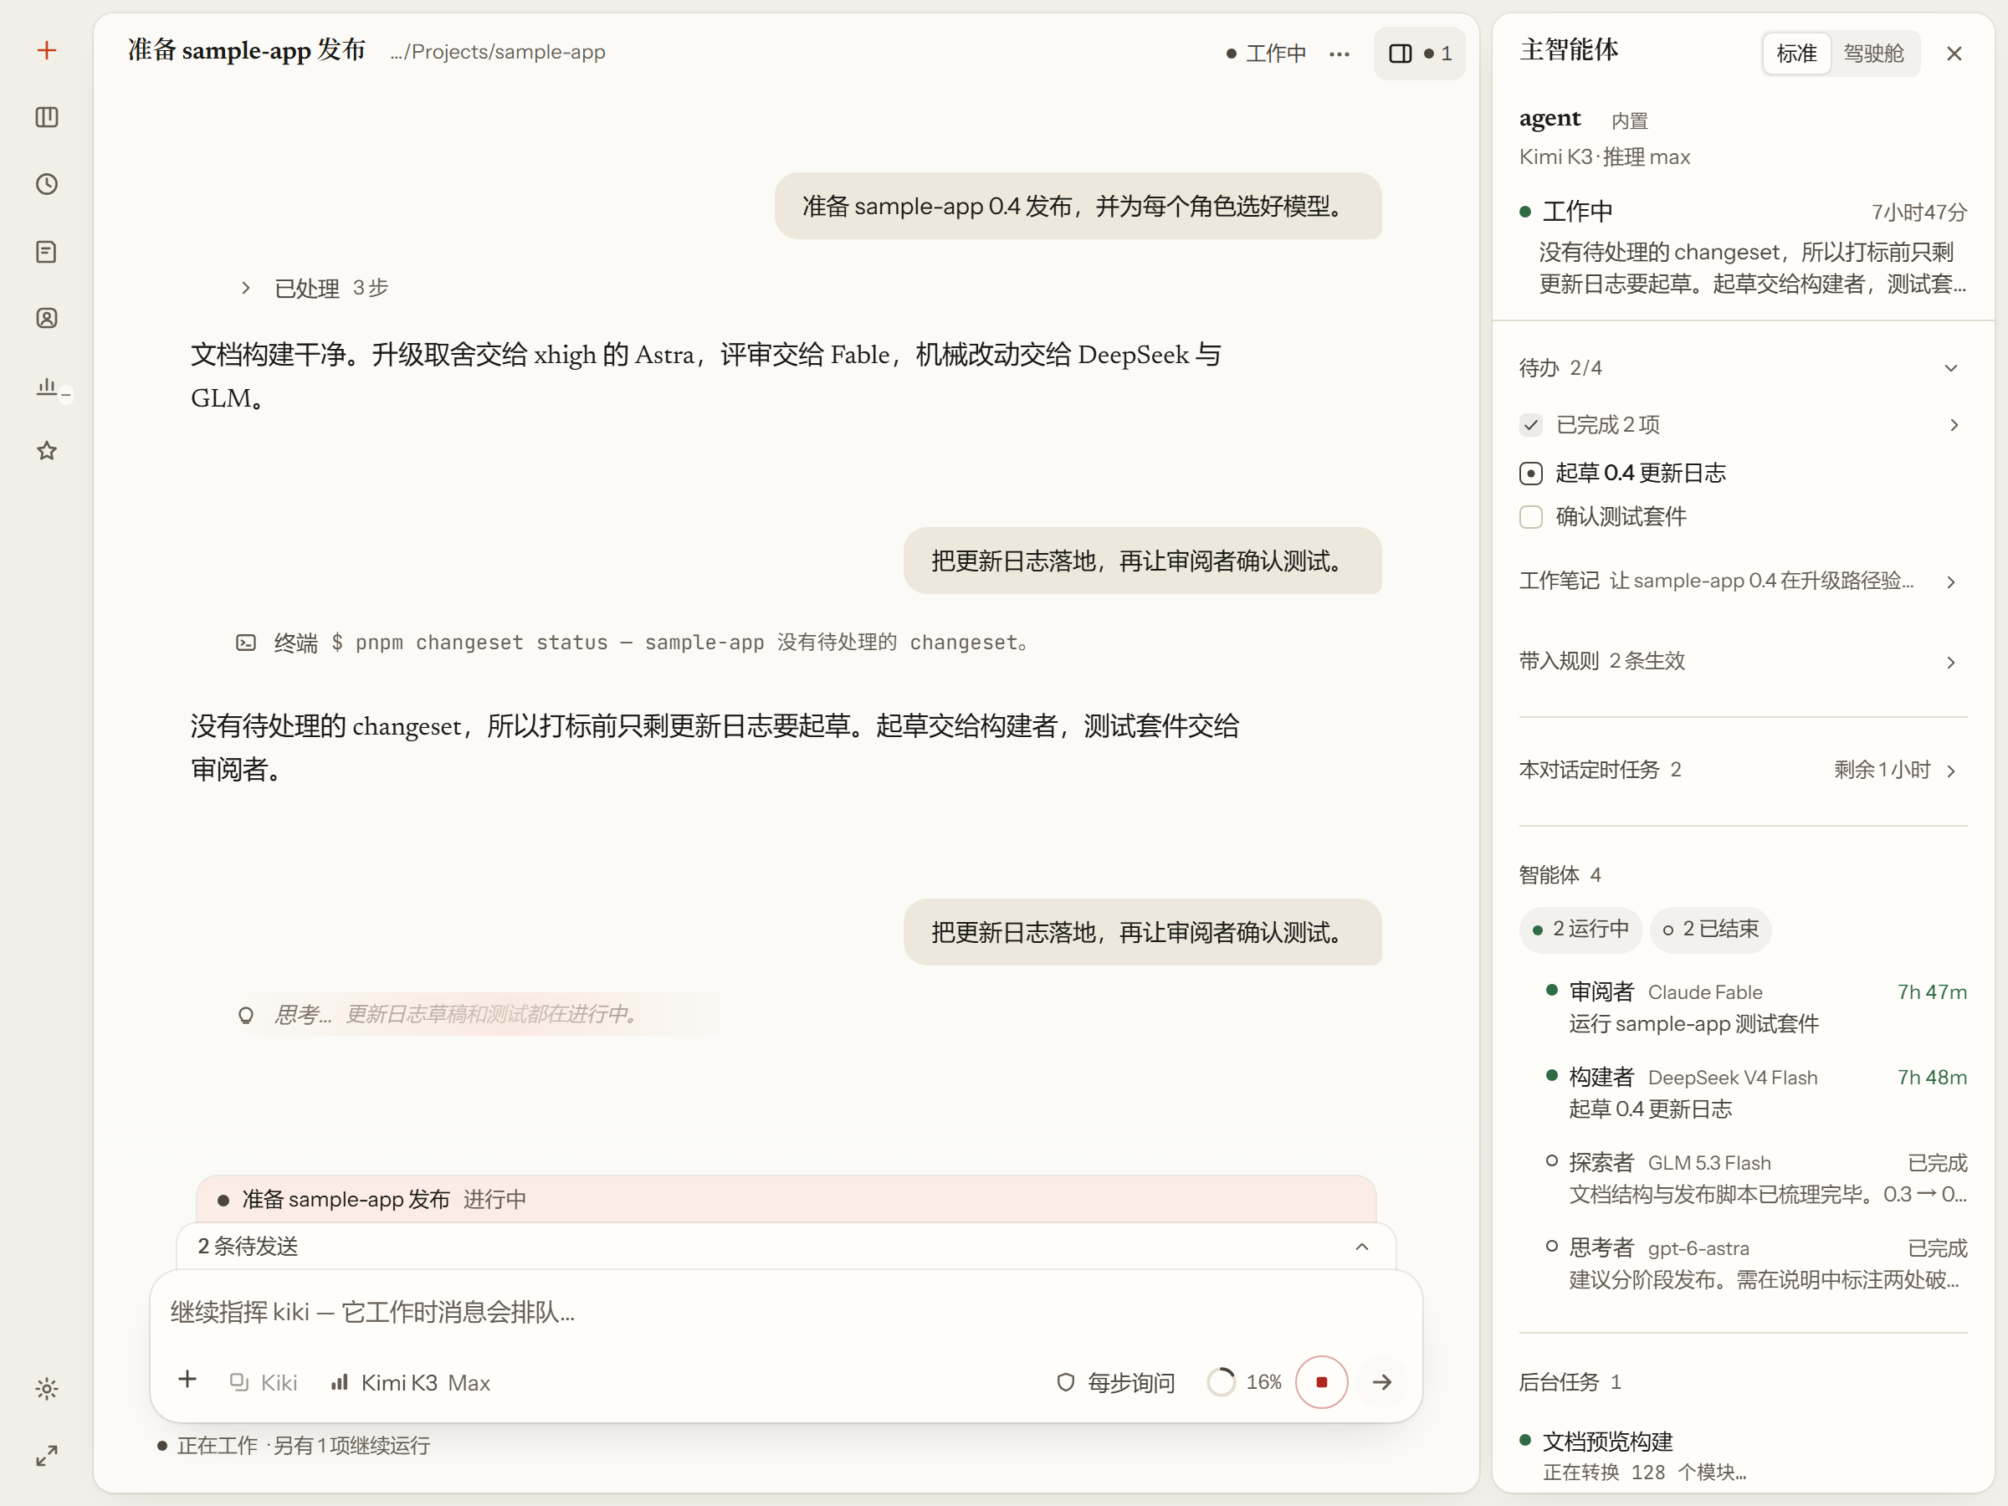Open the Kimi K3 Max model selector
The image size is (2008, 1506).
coord(410,1382)
